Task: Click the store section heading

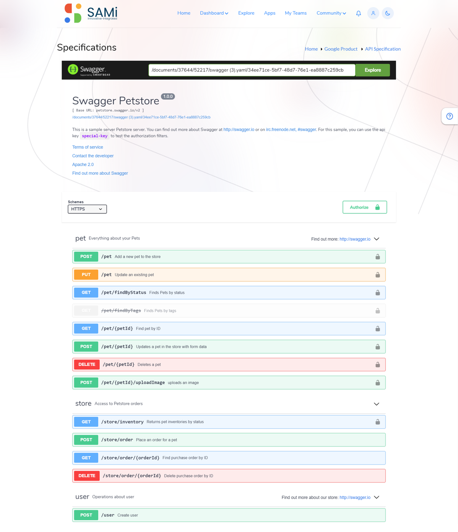Action: pos(83,404)
